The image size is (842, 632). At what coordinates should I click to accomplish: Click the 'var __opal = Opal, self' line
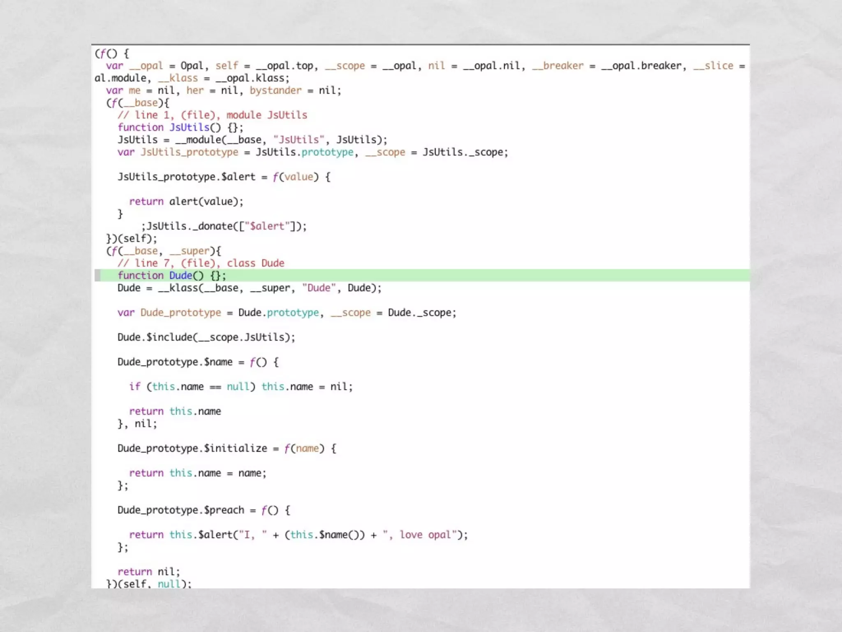click(x=426, y=66)
